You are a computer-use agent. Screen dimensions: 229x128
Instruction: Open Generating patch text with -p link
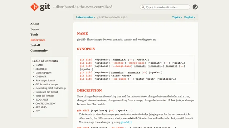coord(51,88)
